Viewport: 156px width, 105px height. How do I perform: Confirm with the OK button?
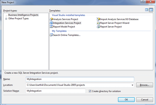pyautogui.click(x=126, y=100)
